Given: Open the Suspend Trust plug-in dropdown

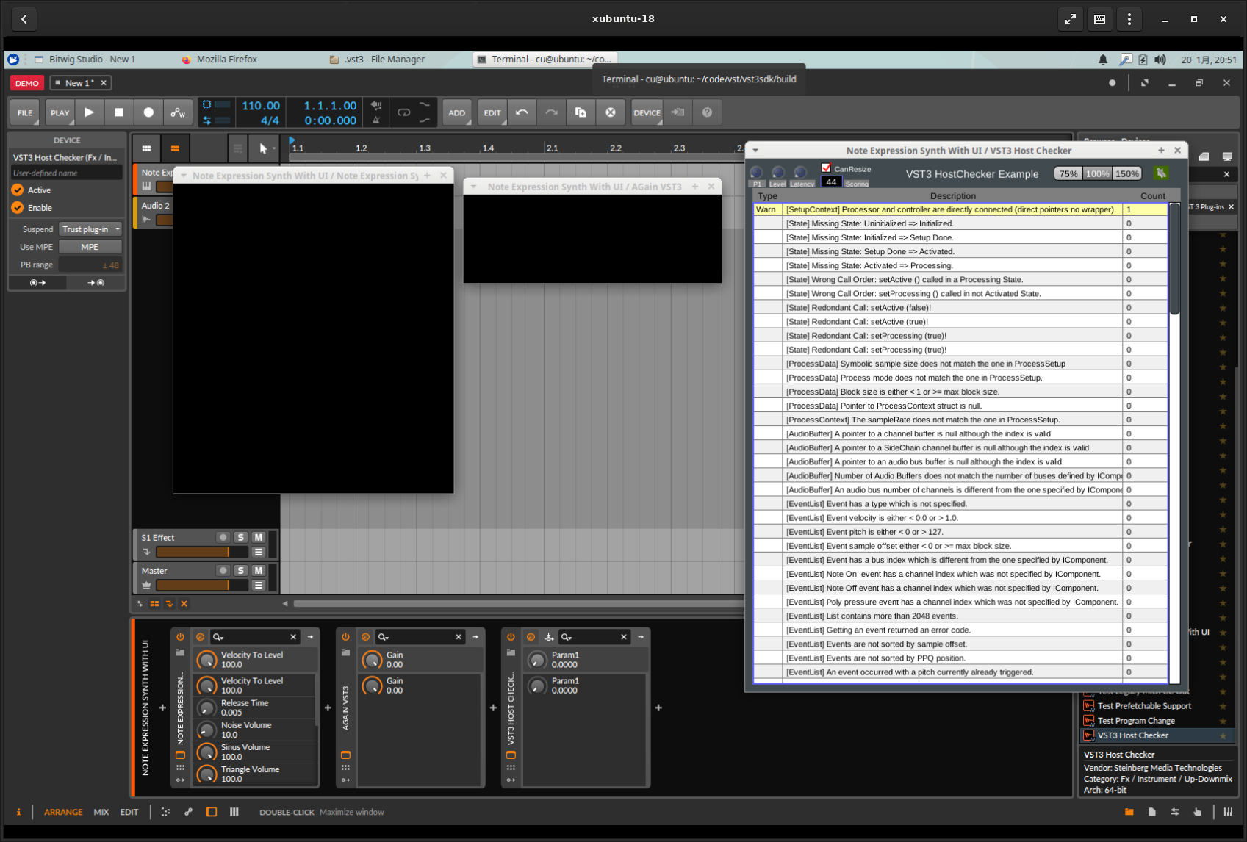Looking at the screenshot, I should [90, 229].
